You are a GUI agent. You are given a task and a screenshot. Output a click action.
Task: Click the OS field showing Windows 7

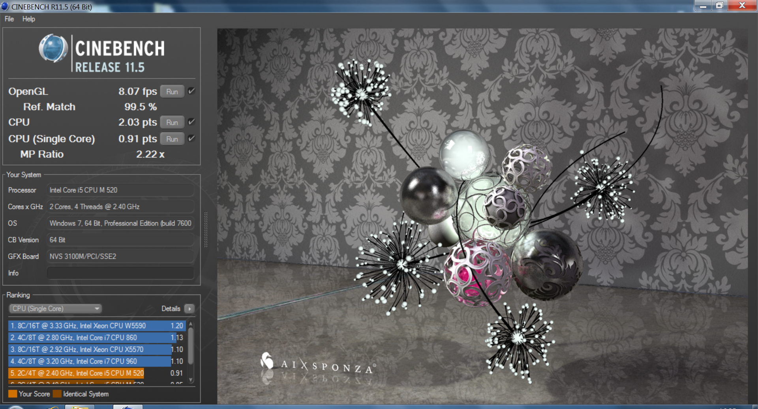coord(120,223)
